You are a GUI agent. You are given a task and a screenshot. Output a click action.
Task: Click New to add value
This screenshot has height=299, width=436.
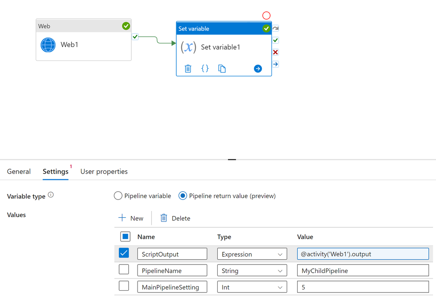(131, 218)
